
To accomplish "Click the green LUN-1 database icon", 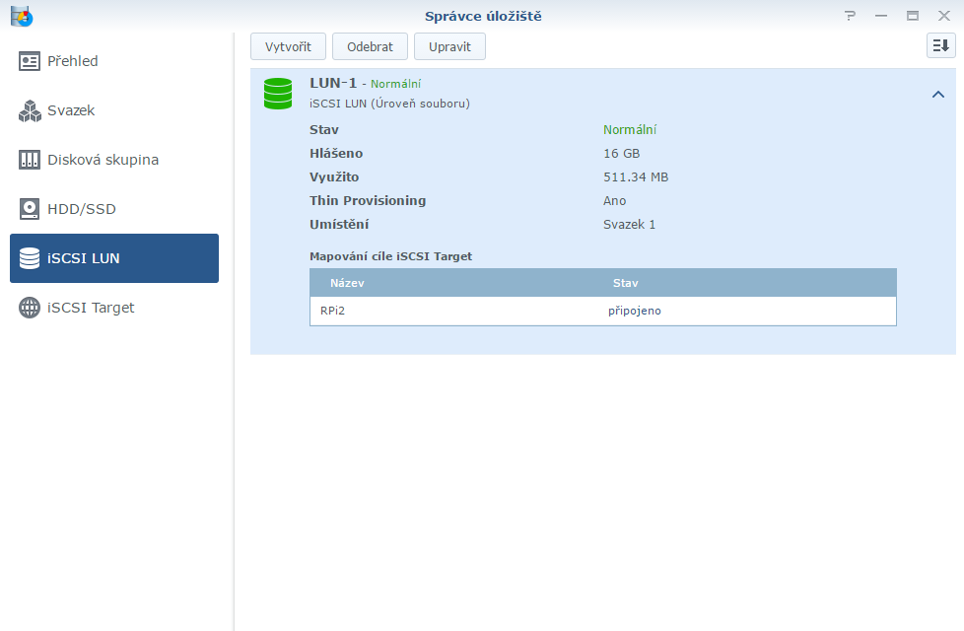I will (x=277, y=94).
